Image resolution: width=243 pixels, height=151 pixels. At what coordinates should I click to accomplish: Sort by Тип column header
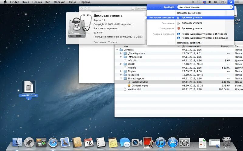point(238,47)
